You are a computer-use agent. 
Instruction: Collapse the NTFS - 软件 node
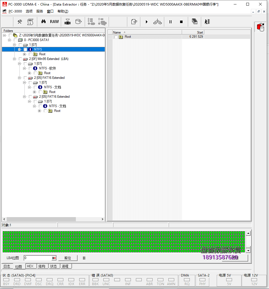coord(24,68)
